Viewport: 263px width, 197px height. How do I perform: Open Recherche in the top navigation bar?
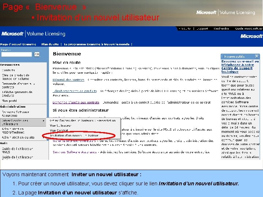tap(221, 28)
